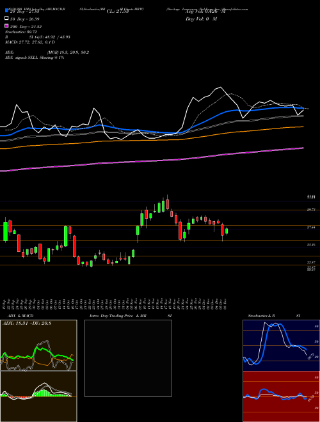This screenshot has width=320, height=422.
Task: Click the 'Stochastics: 39.72' reading
Action: pos(21,32)
